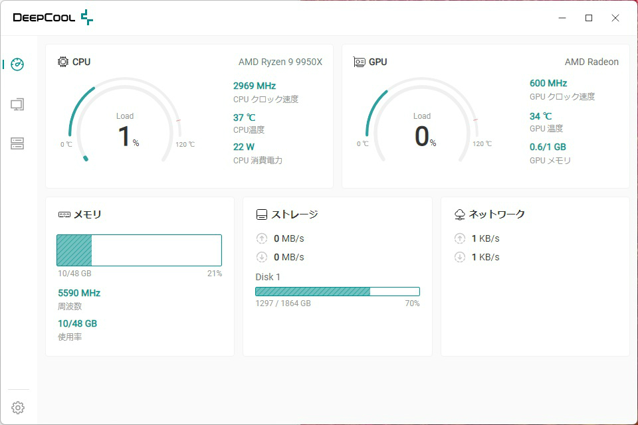Click the storage drive icon
The width and height of the screenshot is (638, 425).
click(x=262, y=214)
